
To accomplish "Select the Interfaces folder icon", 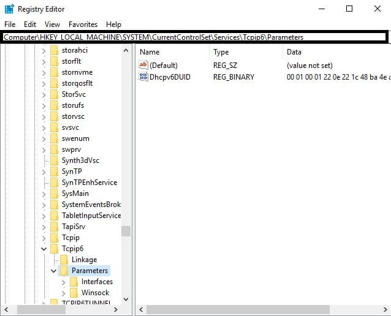I will (74, 282).
